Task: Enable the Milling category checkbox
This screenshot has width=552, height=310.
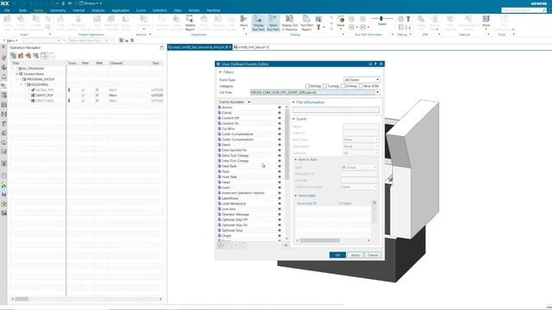Action: [307, 86]
